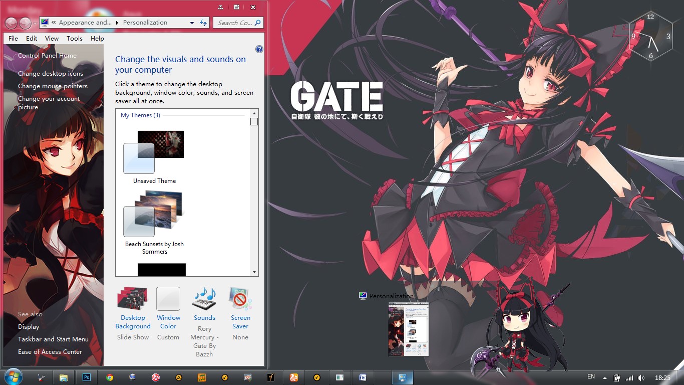Screen dimensions: 684x385
Task: Select the Beach Sunsets by Josh Sommers theme
Action: click(153, 221)
